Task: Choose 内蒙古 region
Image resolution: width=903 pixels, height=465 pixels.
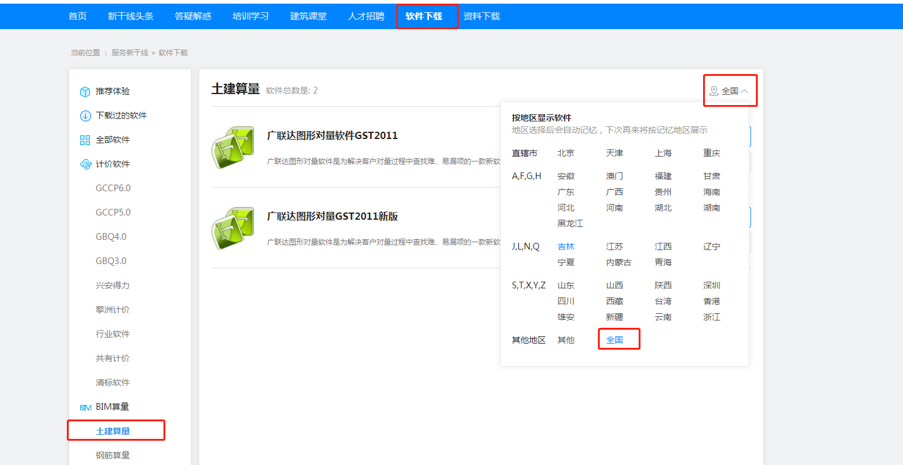Action: click(619, 262)
